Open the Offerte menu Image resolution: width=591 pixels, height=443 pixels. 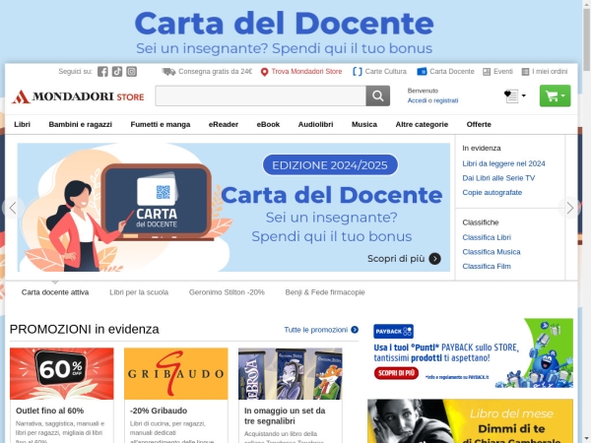point(479,124)
